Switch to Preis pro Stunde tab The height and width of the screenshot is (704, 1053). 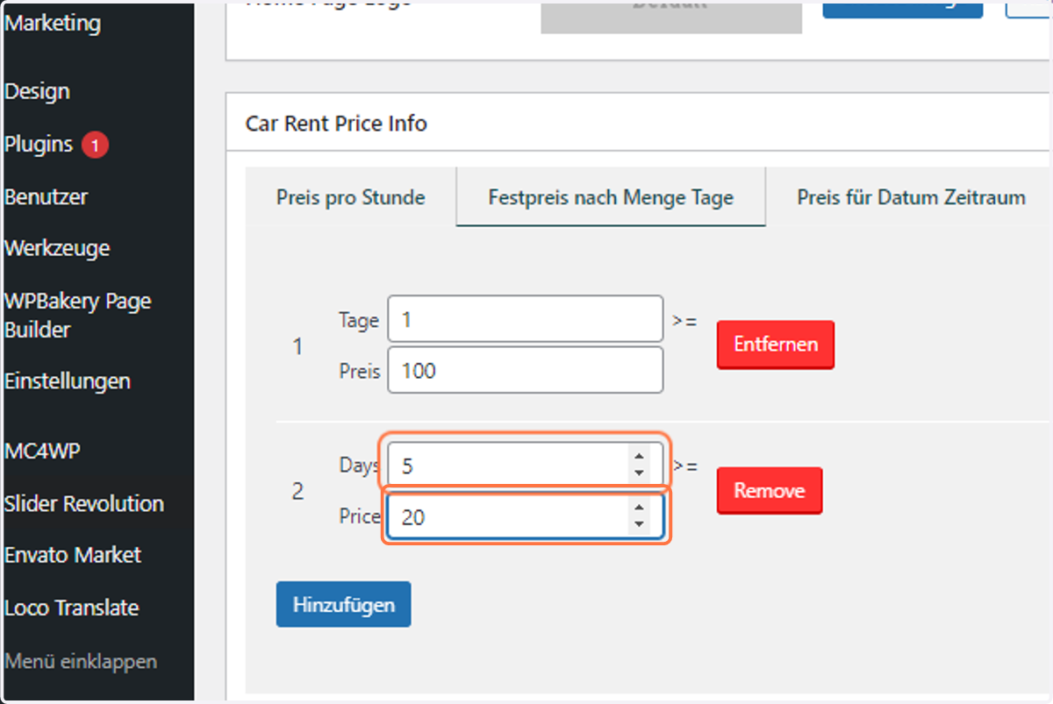pyautogui.click(x=351, y=197)
